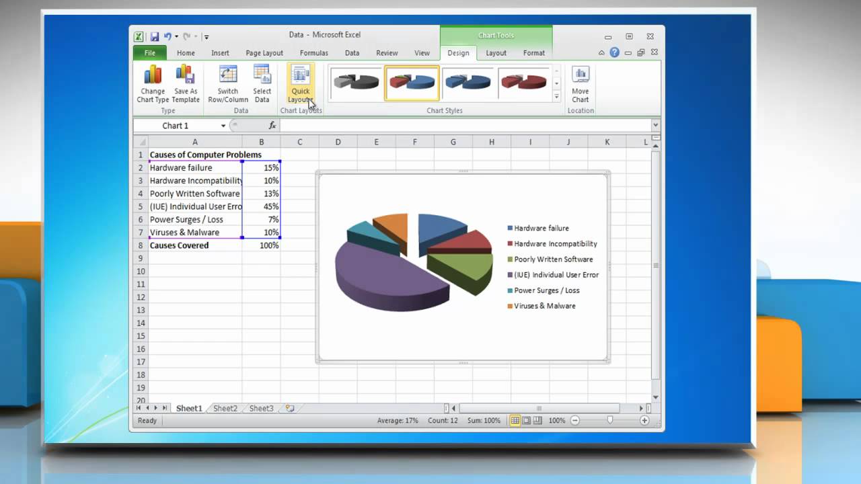
Task: Switch to the Review tab
Action: click(387, 53)
